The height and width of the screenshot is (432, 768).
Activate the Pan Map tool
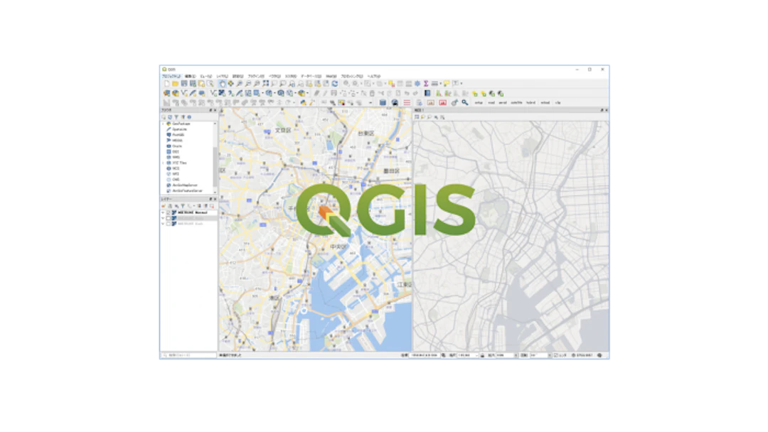223,84
